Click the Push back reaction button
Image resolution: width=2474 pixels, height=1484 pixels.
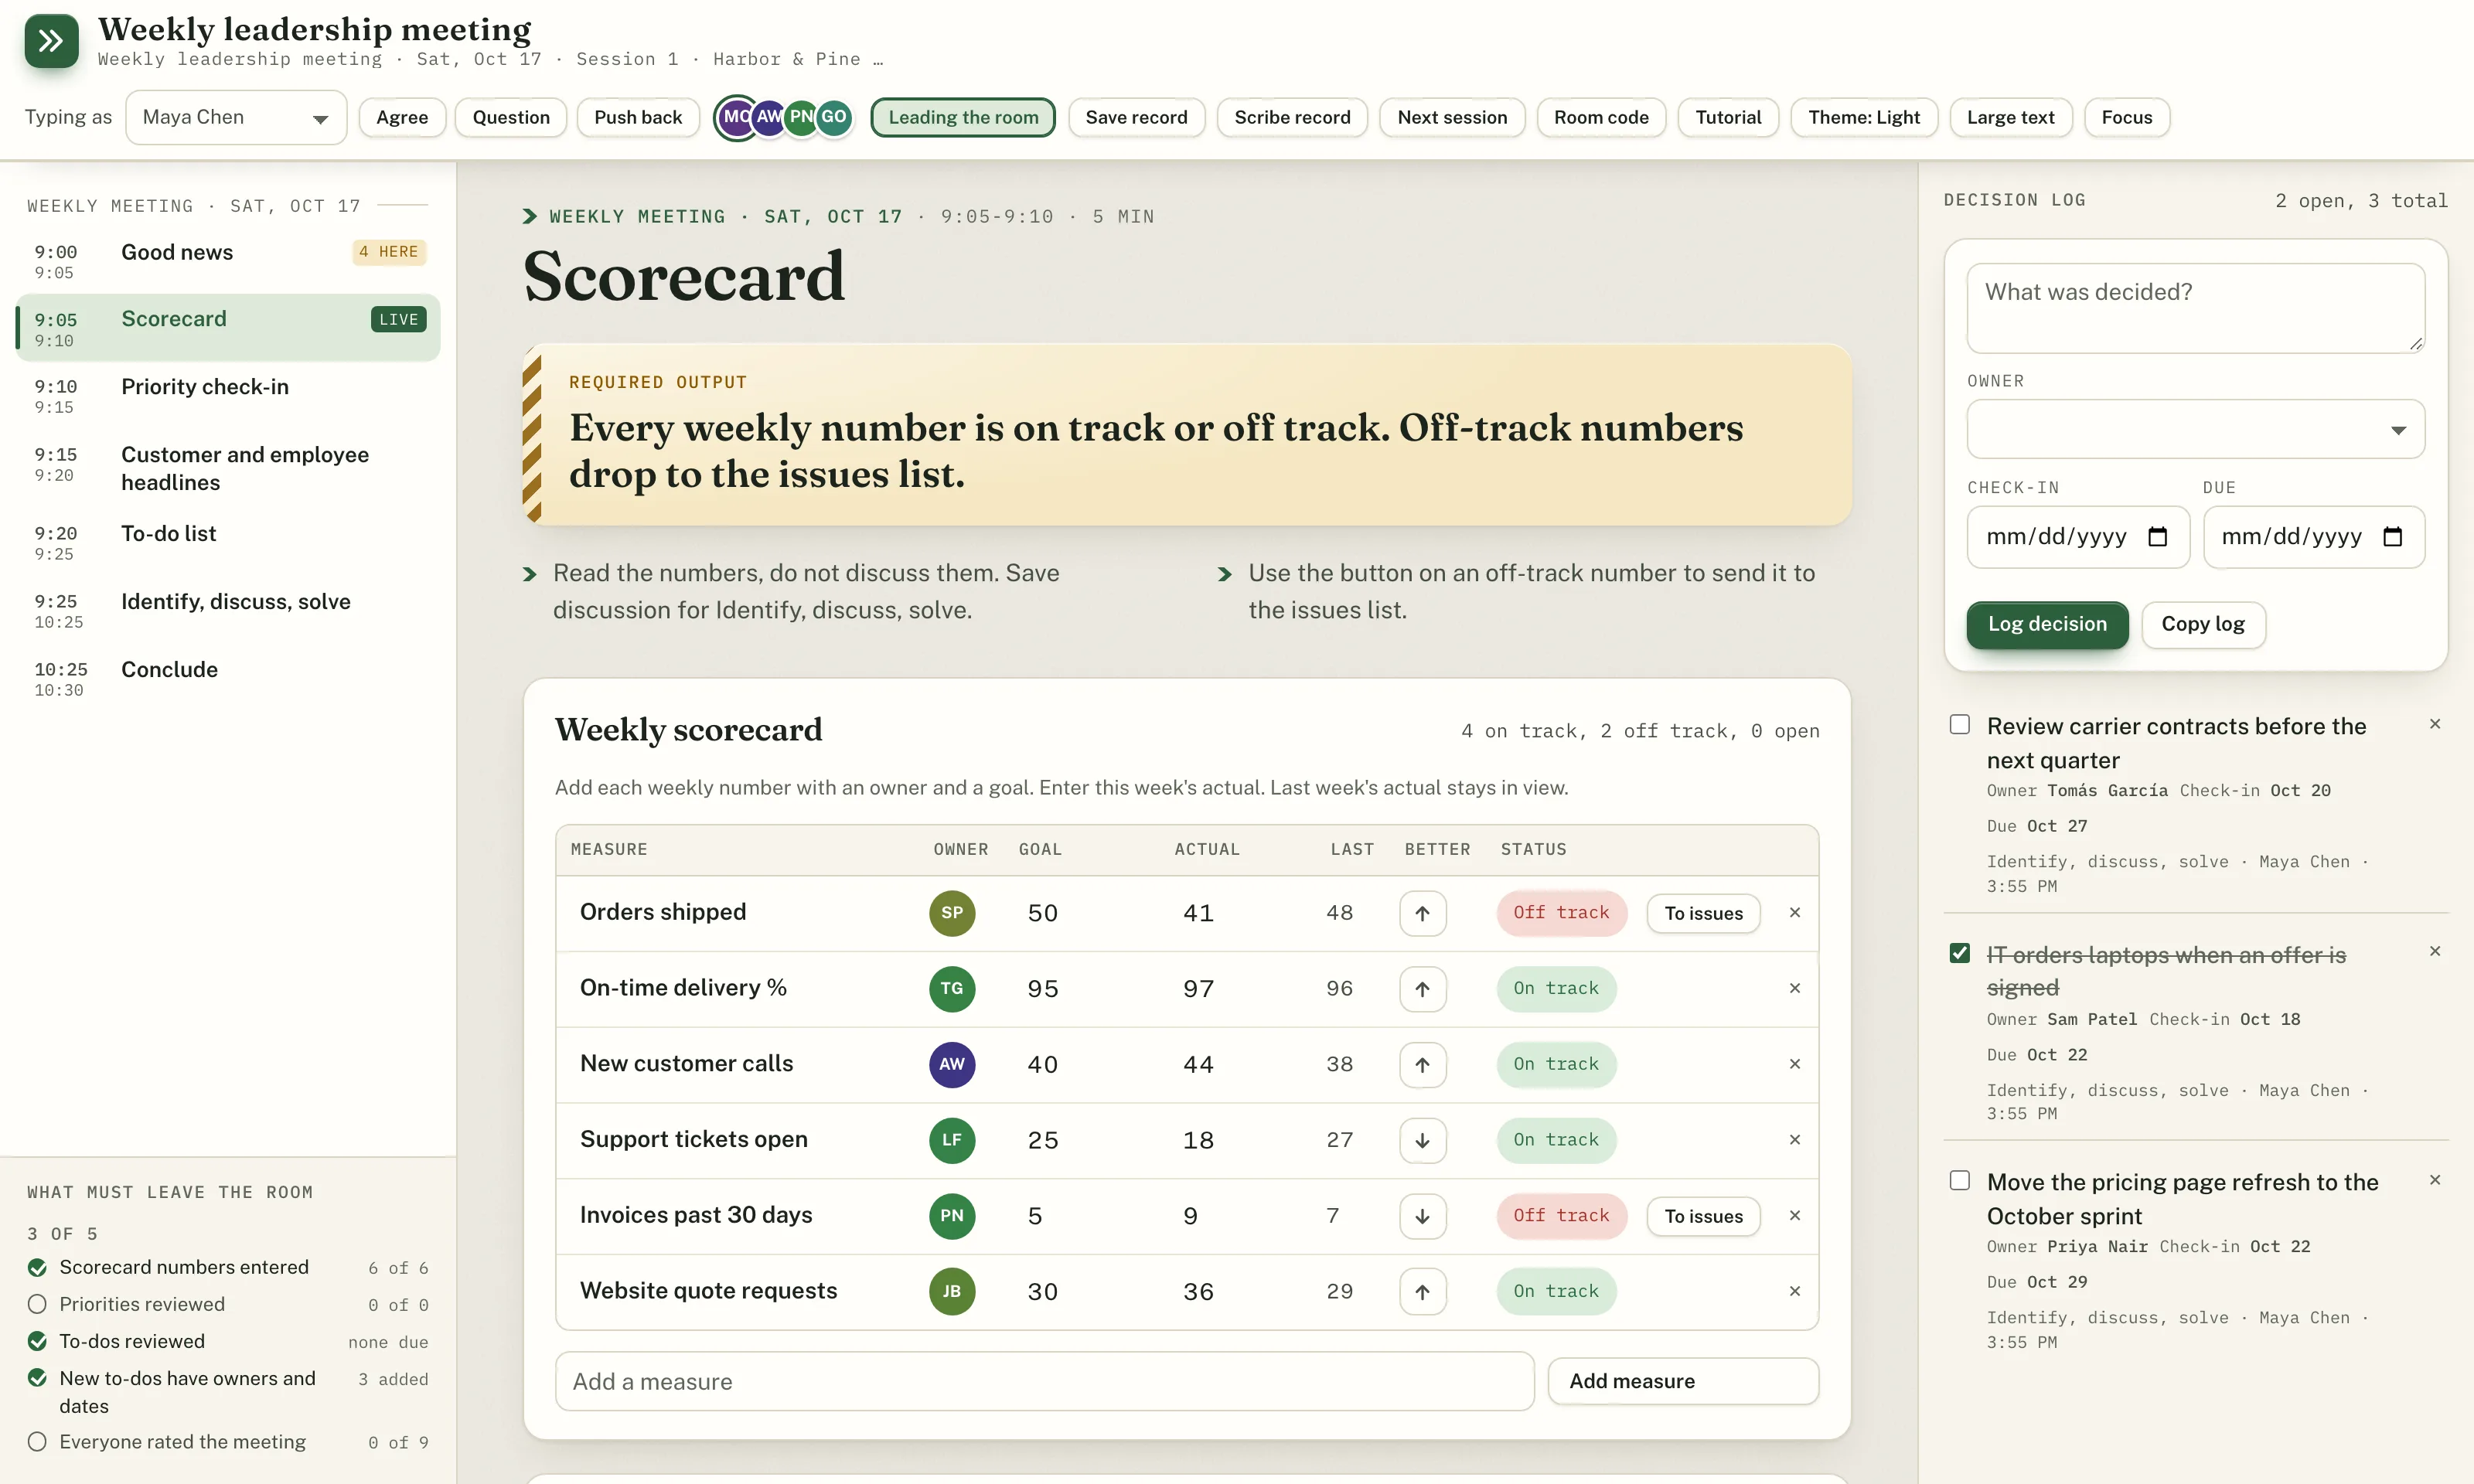pos(638,118)
